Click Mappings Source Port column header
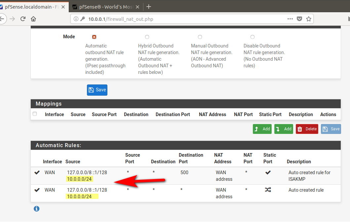The width and height of the screenshot is (350, 222). pyautogui.click(x=104, y=114)
